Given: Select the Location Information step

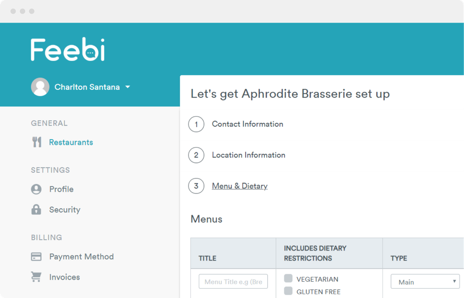Looking at the screenshot, I should (x=248, y=155).
